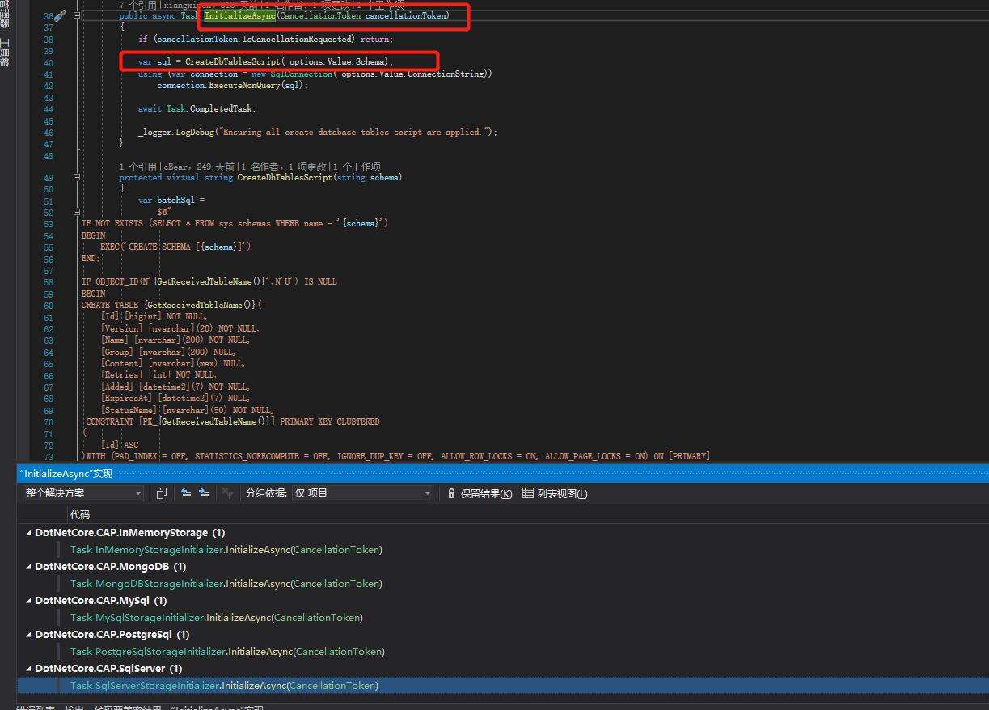989x710 pixels.
Task: Open the 分组依据 仅项目 group-by dropdown
Action: point(362,493)
